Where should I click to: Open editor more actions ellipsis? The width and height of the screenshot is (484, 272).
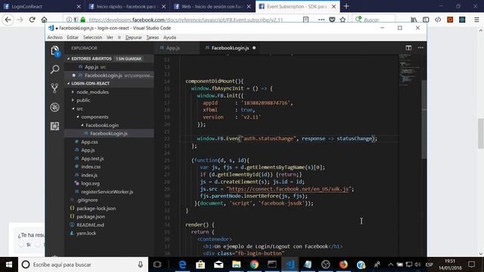[420, 48]
